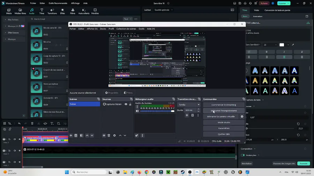This screenshot has width=314, height=176.
Task: Open OBS Collection de scènes menu
Action: click(126, 29)
